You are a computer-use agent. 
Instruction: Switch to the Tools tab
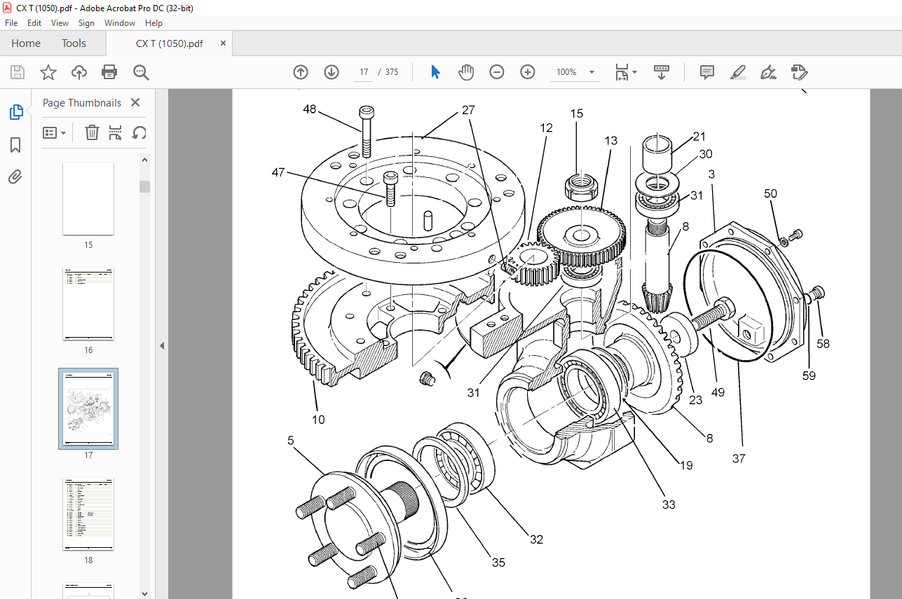74,43
